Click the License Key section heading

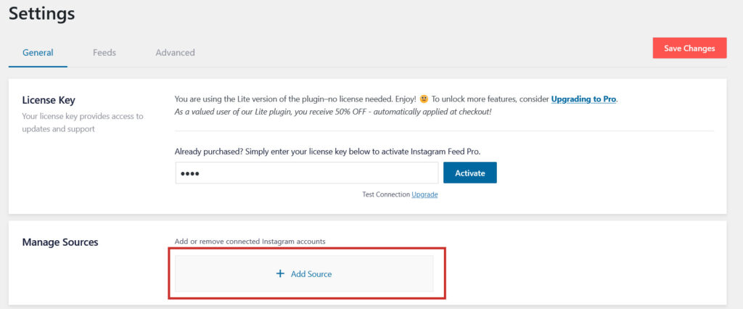click(x=49, y=100)
